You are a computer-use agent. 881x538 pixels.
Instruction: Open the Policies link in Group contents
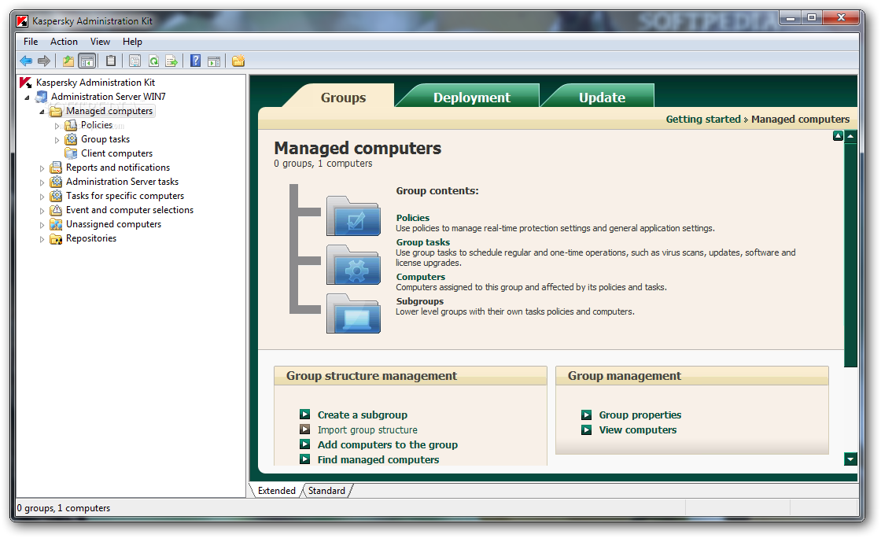412,218
